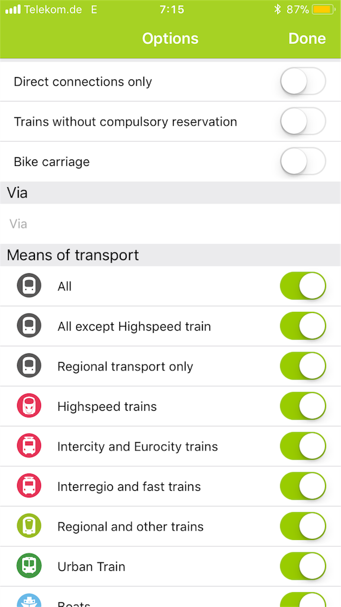Tap the light green Regional trains icon
The image size is (341, 607).
tap(29, 526)
